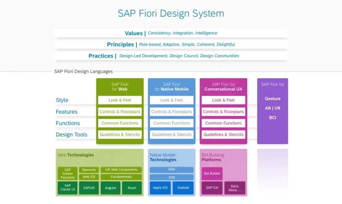342x204 pixels.
Task: Switch to the SAP Fiori for Web column
Action: (120, 87)
